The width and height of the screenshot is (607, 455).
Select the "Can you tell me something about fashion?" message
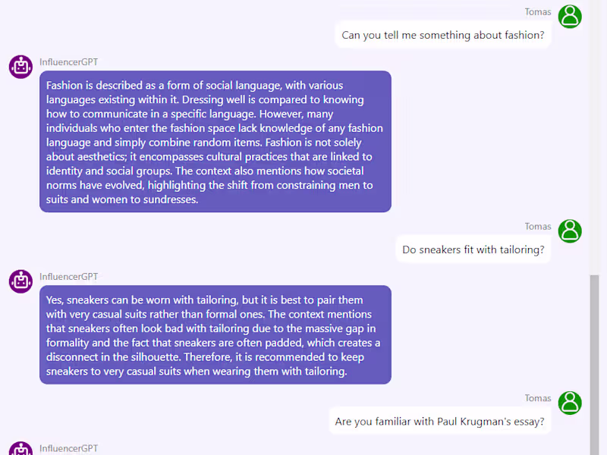442,35
